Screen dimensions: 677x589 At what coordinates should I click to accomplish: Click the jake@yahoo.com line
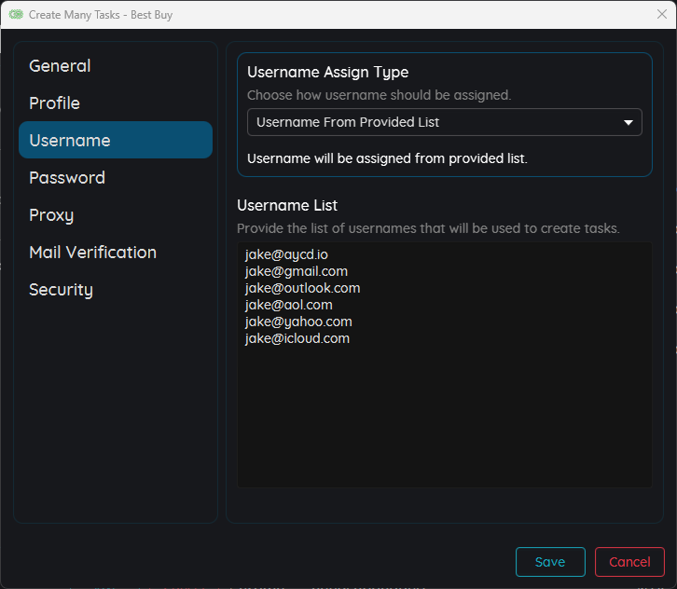click(298, 322)
